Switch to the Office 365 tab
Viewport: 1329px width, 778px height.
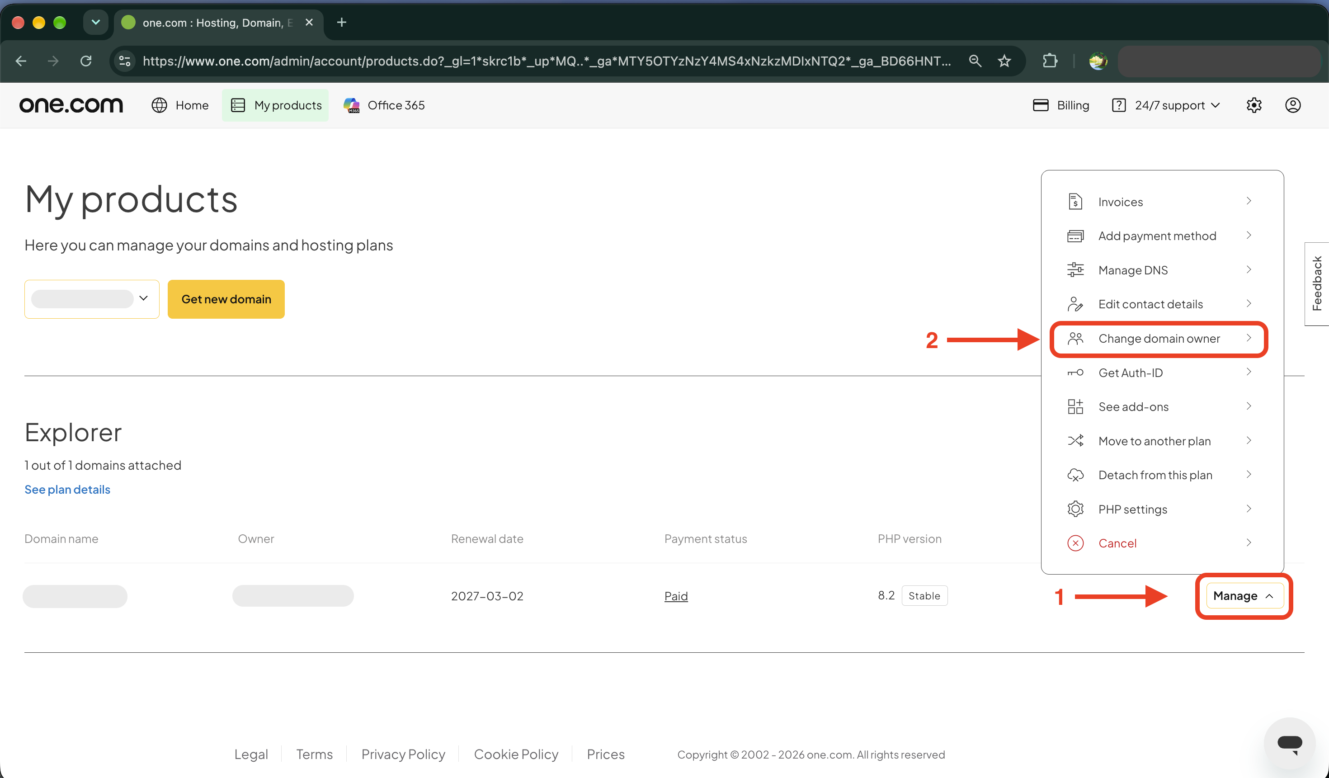pyautogui.click(x=384, y=105)
